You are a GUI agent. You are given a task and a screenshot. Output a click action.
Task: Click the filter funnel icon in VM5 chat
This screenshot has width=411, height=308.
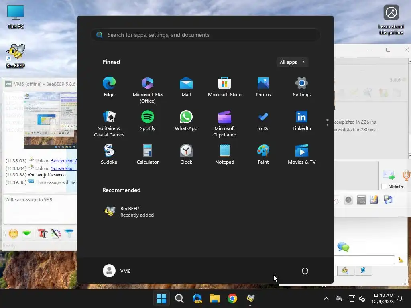coord(69,233)
